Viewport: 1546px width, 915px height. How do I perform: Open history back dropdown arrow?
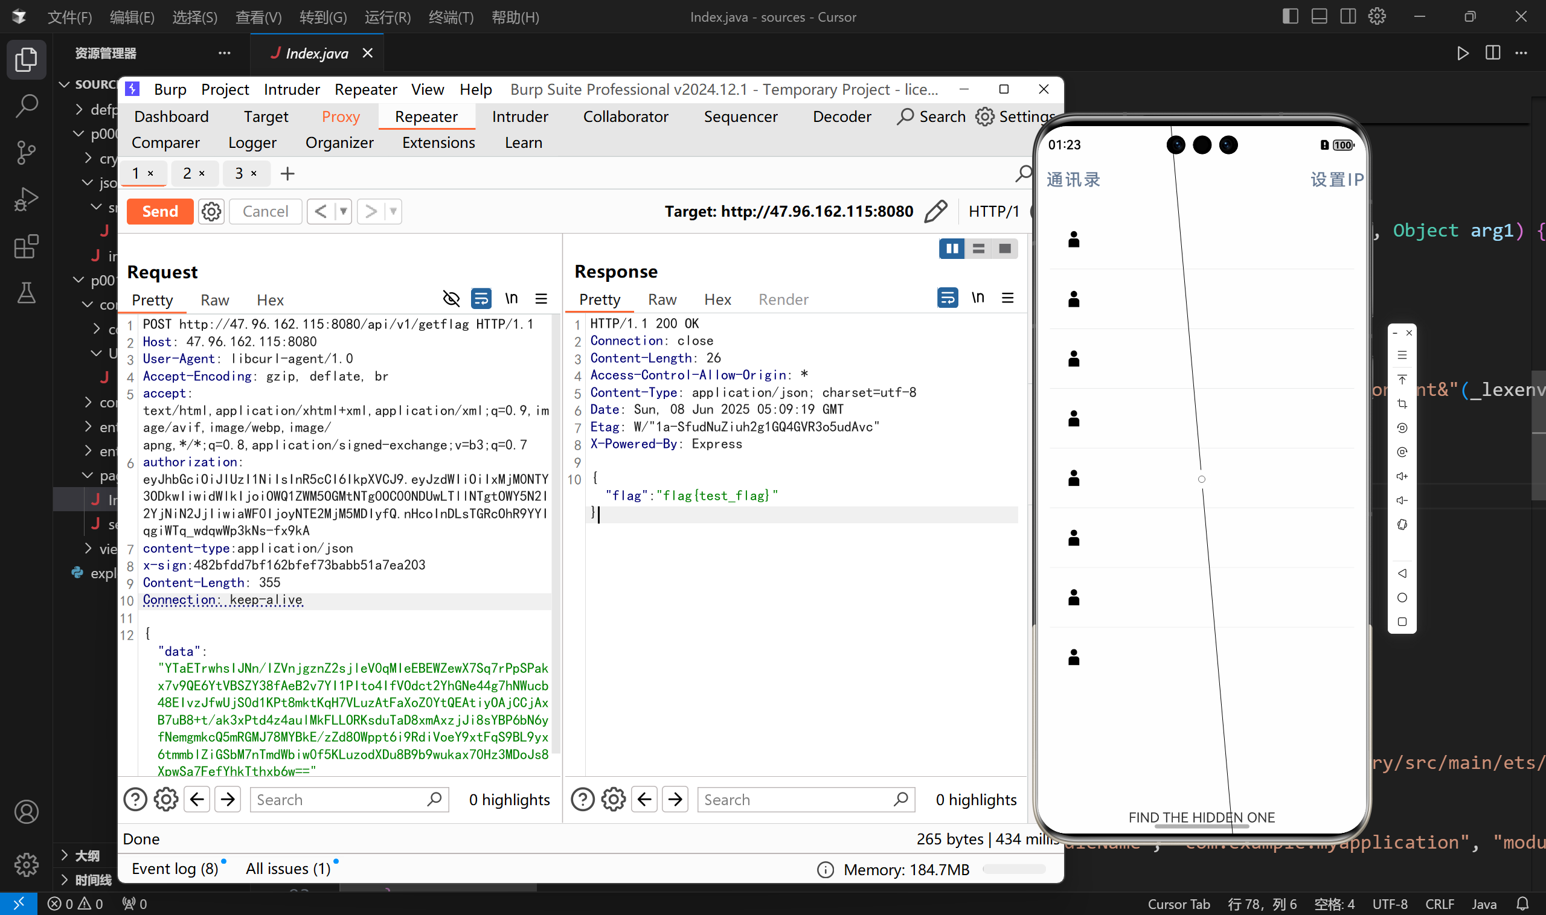point(344,211)
